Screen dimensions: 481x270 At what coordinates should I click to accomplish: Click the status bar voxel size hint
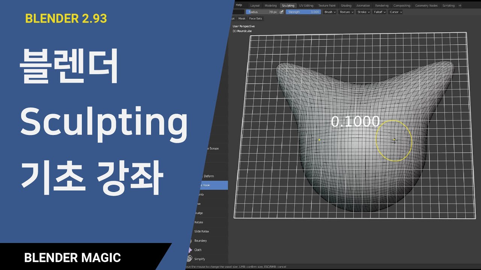(237, 267)
